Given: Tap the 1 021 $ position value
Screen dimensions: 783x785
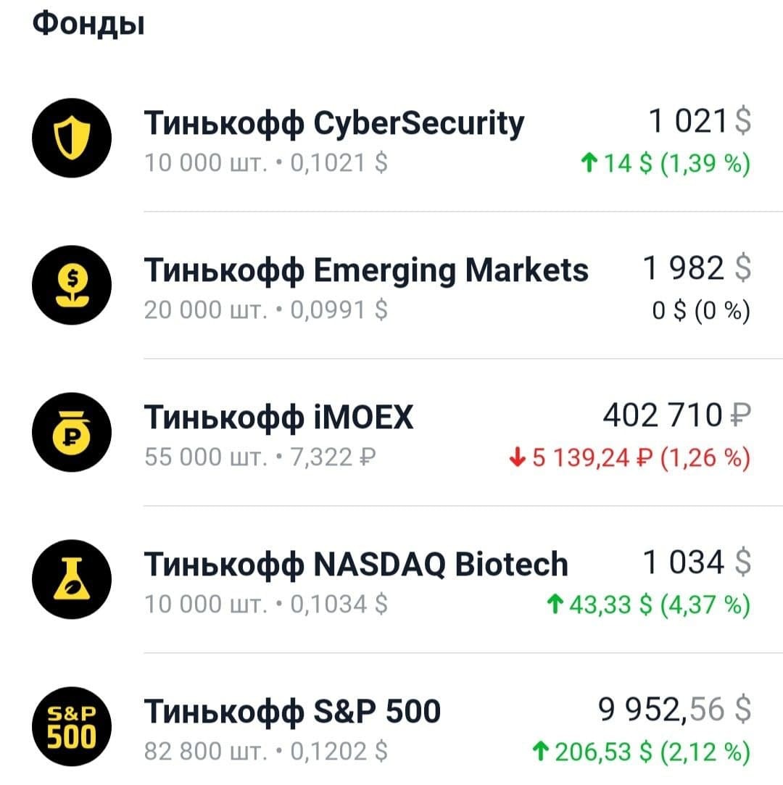Looking at the screenshot, I should pyautogui.click(x=700, y=120).
